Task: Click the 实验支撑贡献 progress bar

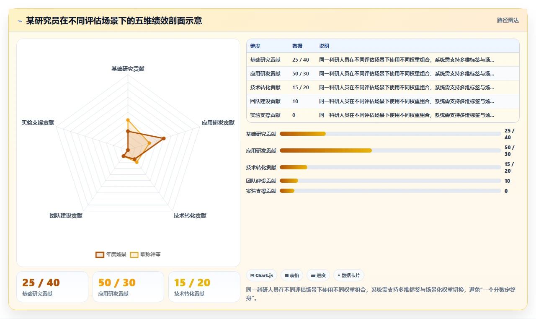Action: click(x=390, y=191)
